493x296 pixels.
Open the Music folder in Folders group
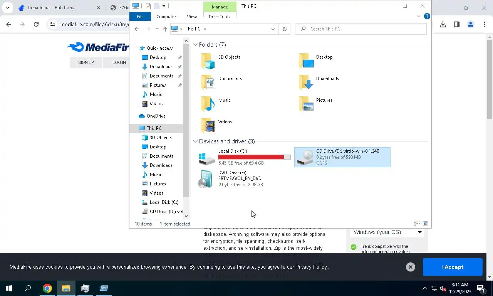[208, 104]
